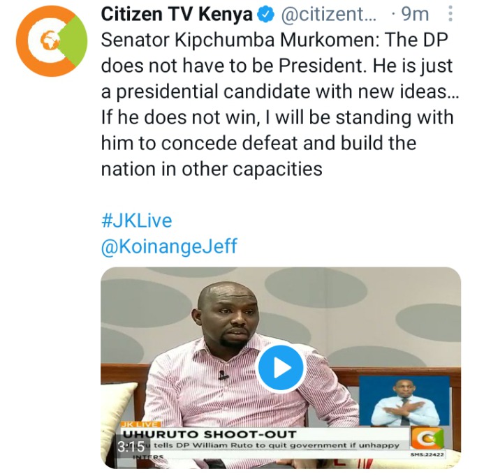Click the blue verified badge icon
Viewport: 477px width, 476px height.
tap(266, 15)
